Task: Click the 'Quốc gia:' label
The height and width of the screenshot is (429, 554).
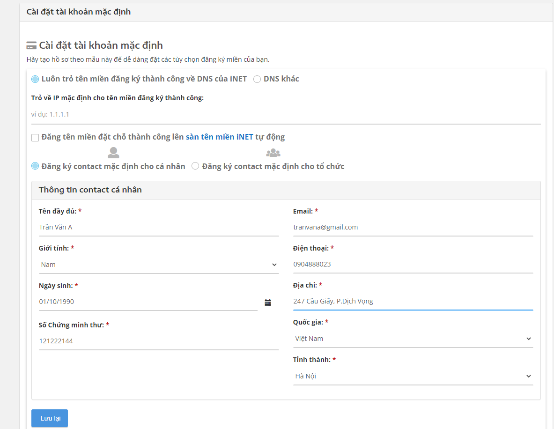Action: coord(308,322)
